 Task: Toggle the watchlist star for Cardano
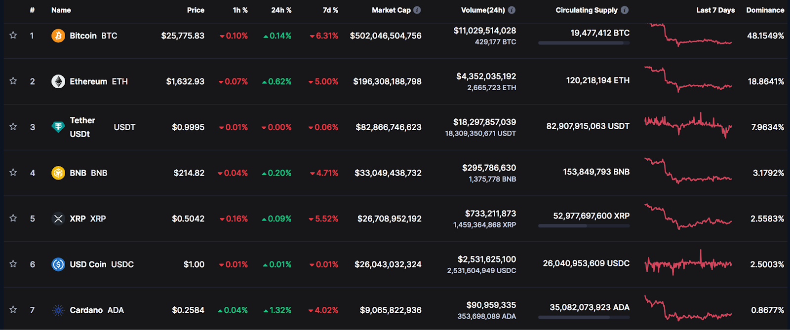tap(13, 310)
